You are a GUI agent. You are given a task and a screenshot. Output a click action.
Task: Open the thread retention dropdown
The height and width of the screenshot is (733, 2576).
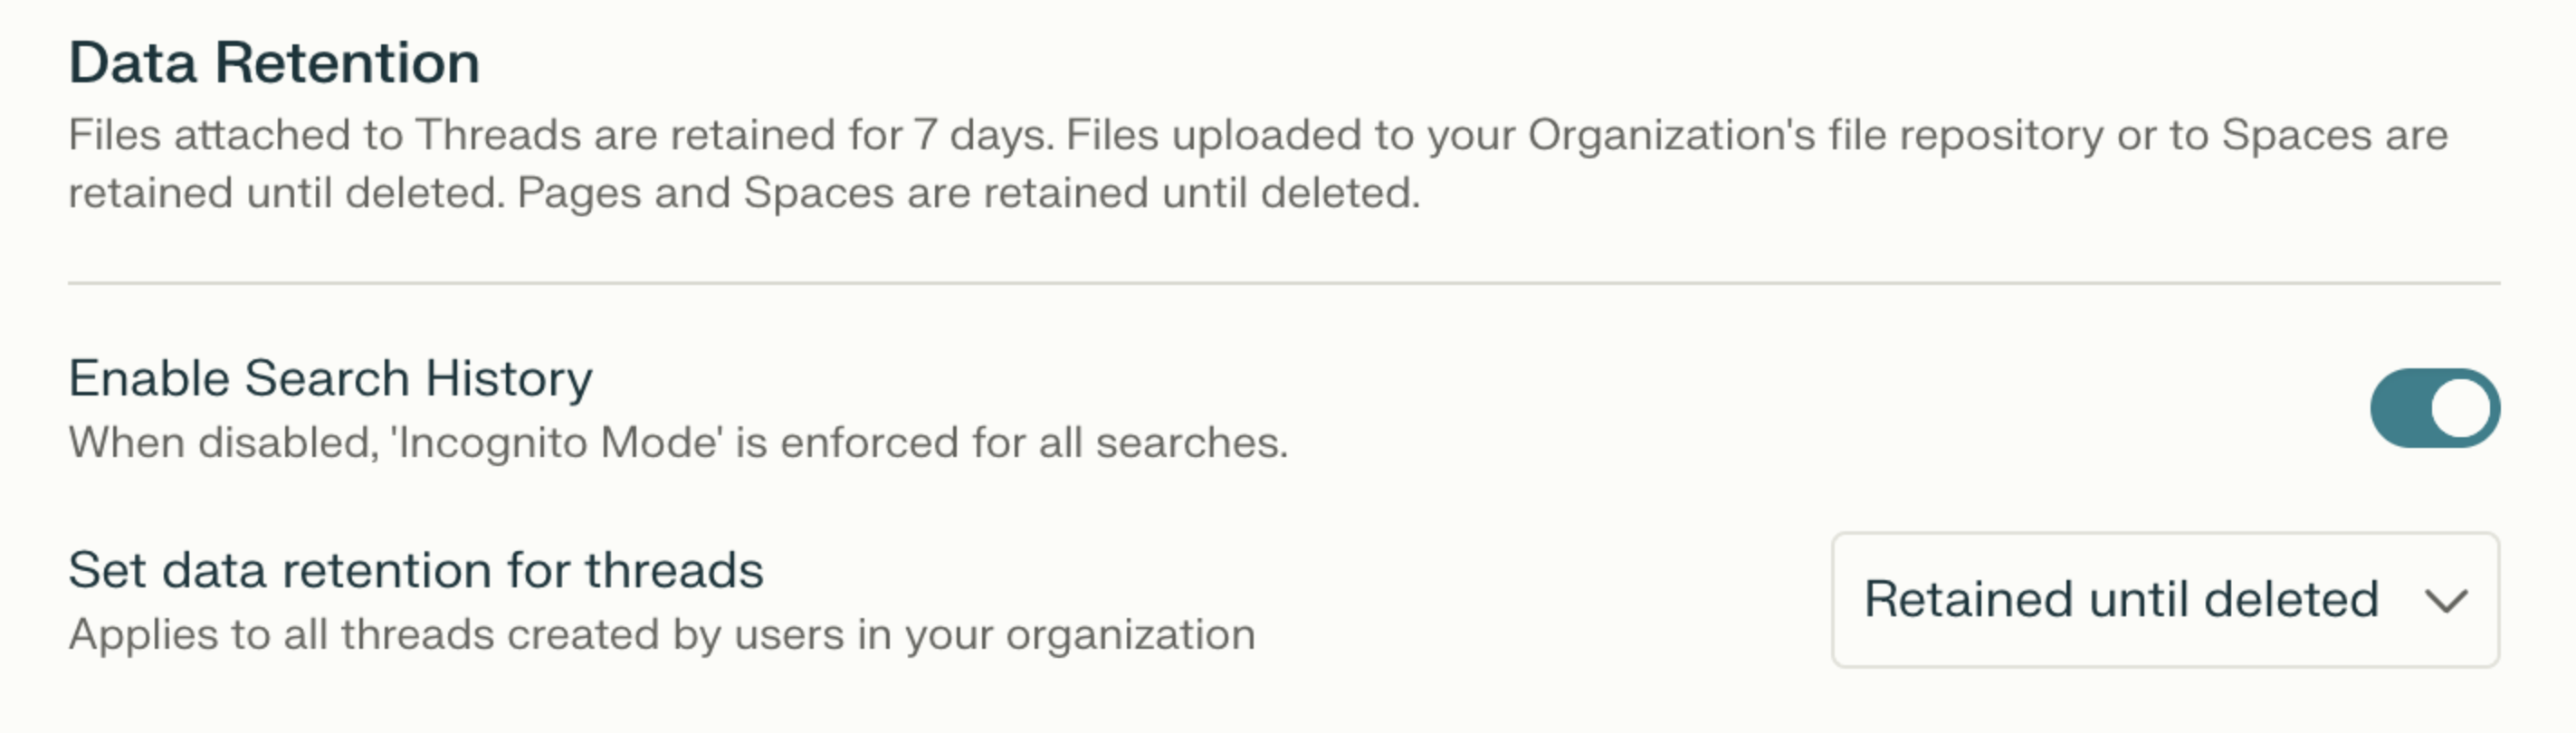2165,600
